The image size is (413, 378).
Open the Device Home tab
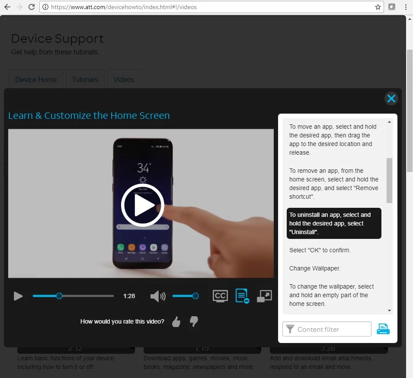point(36,79)
